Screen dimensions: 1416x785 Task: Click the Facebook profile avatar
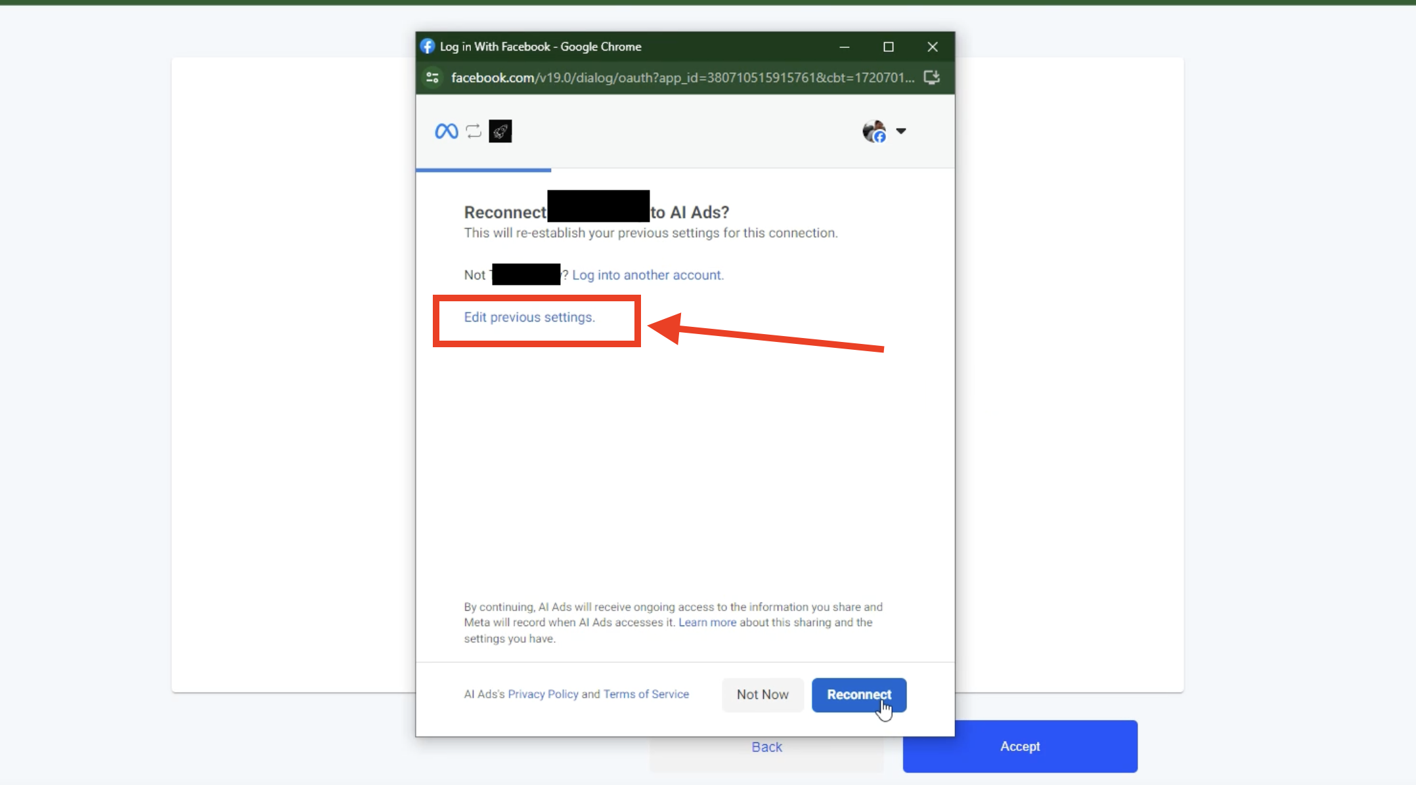874,131
